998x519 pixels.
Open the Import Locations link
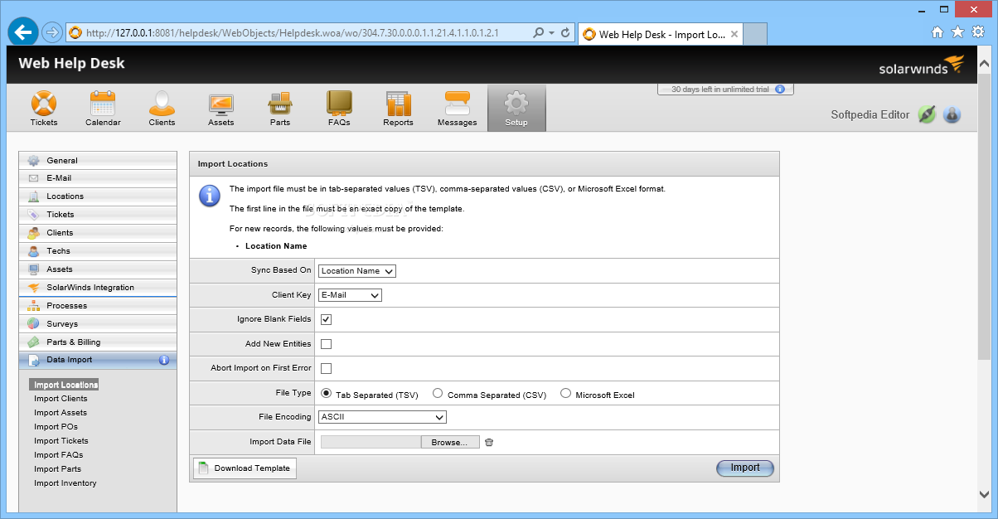65,385
